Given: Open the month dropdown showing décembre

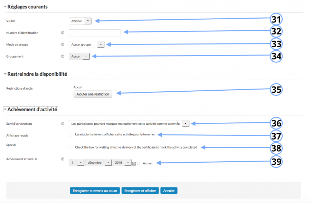Looking at the screenshot, I should point(98,162).
